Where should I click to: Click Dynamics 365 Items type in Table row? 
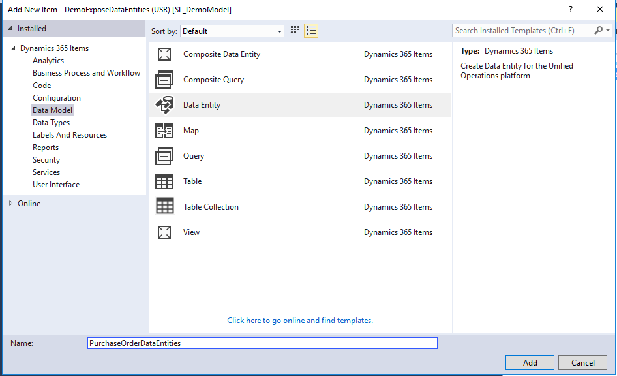[x=398, y=181]
